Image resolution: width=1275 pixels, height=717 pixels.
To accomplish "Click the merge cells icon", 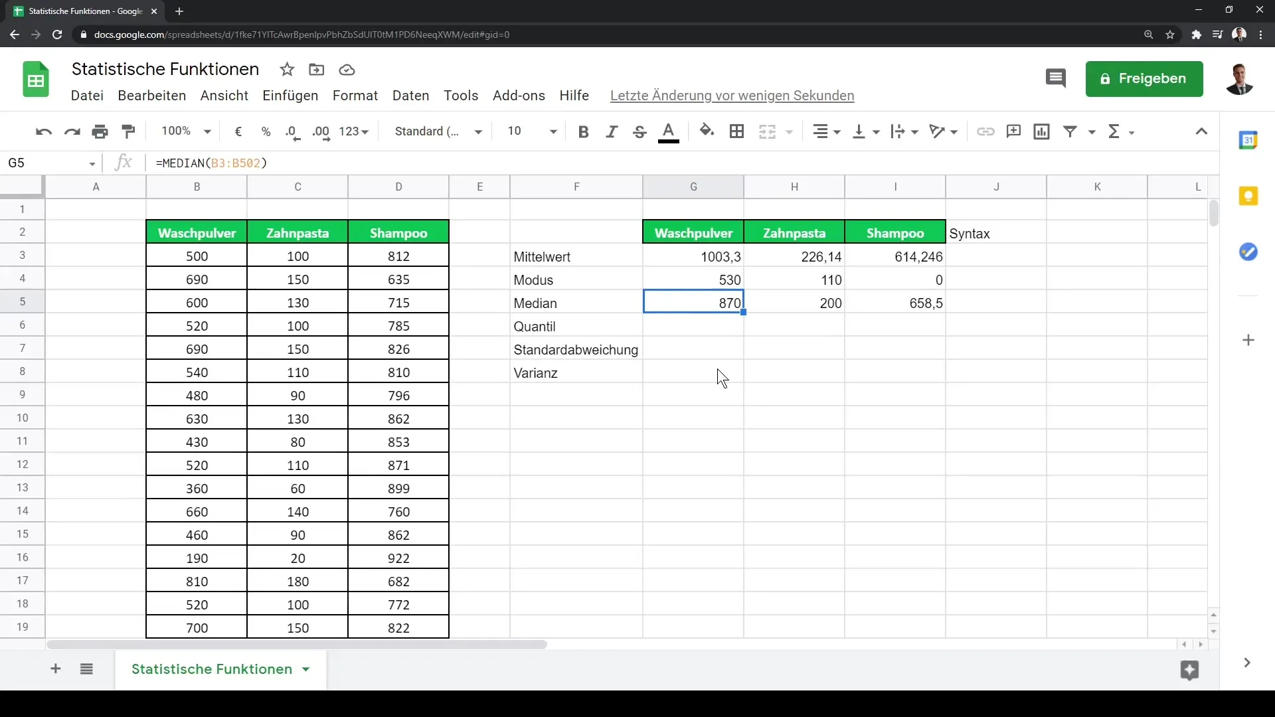I will coord(767,130).
